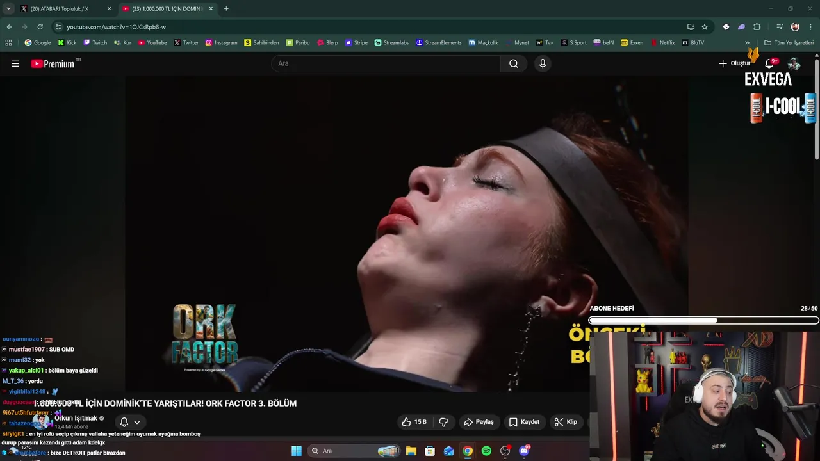Screen dimensions: 820x461
Task: Expand the Chrome tab search dropdown arrow
Action: tap(8, 9)
